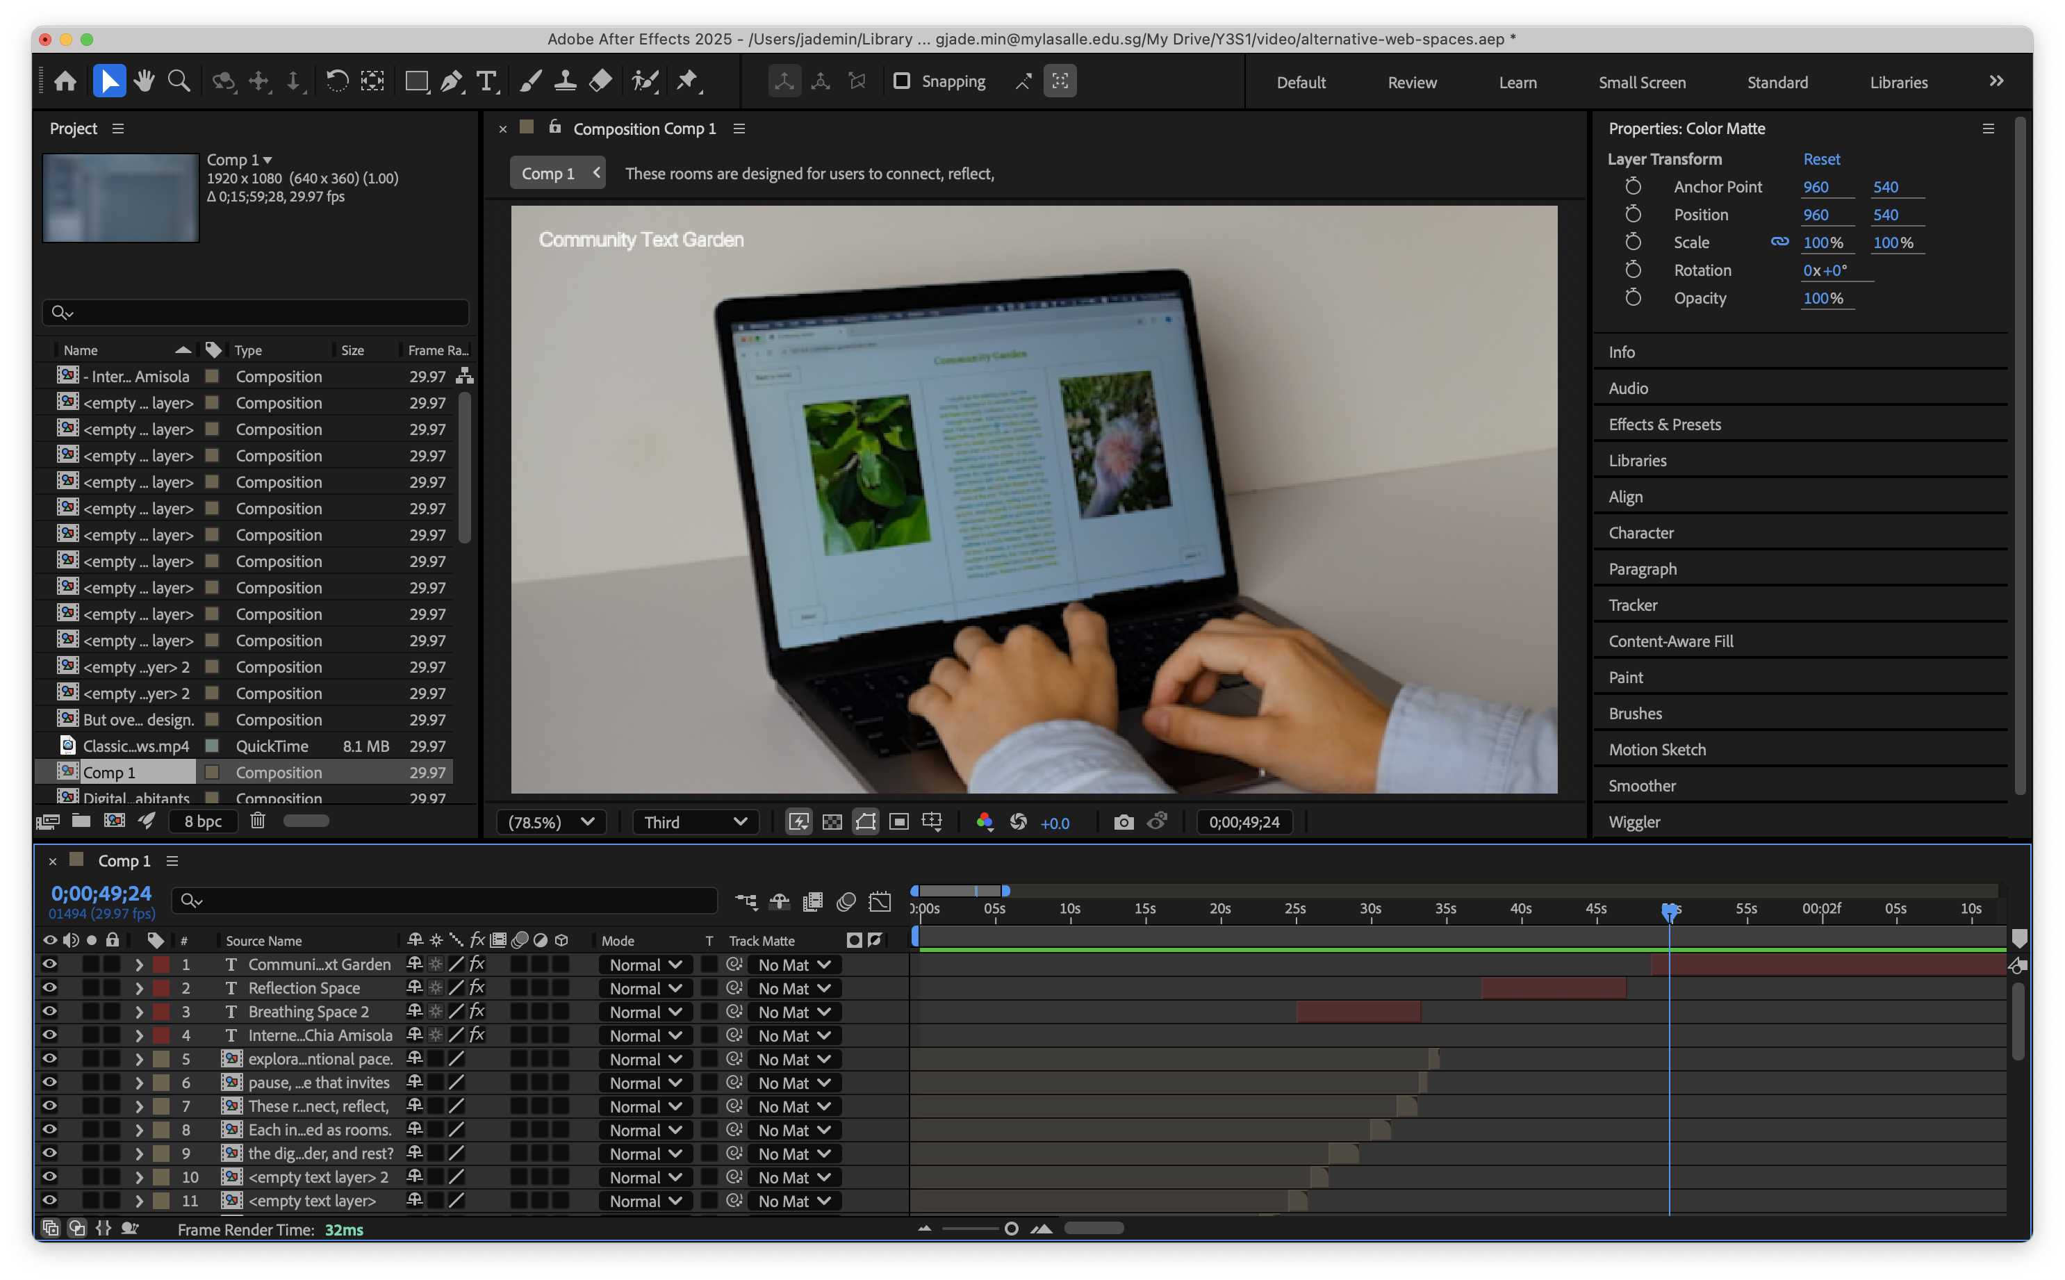The image size is (2065, 1280).
Task: Take a snapshot with camera icon
Action: (1123, 822)
